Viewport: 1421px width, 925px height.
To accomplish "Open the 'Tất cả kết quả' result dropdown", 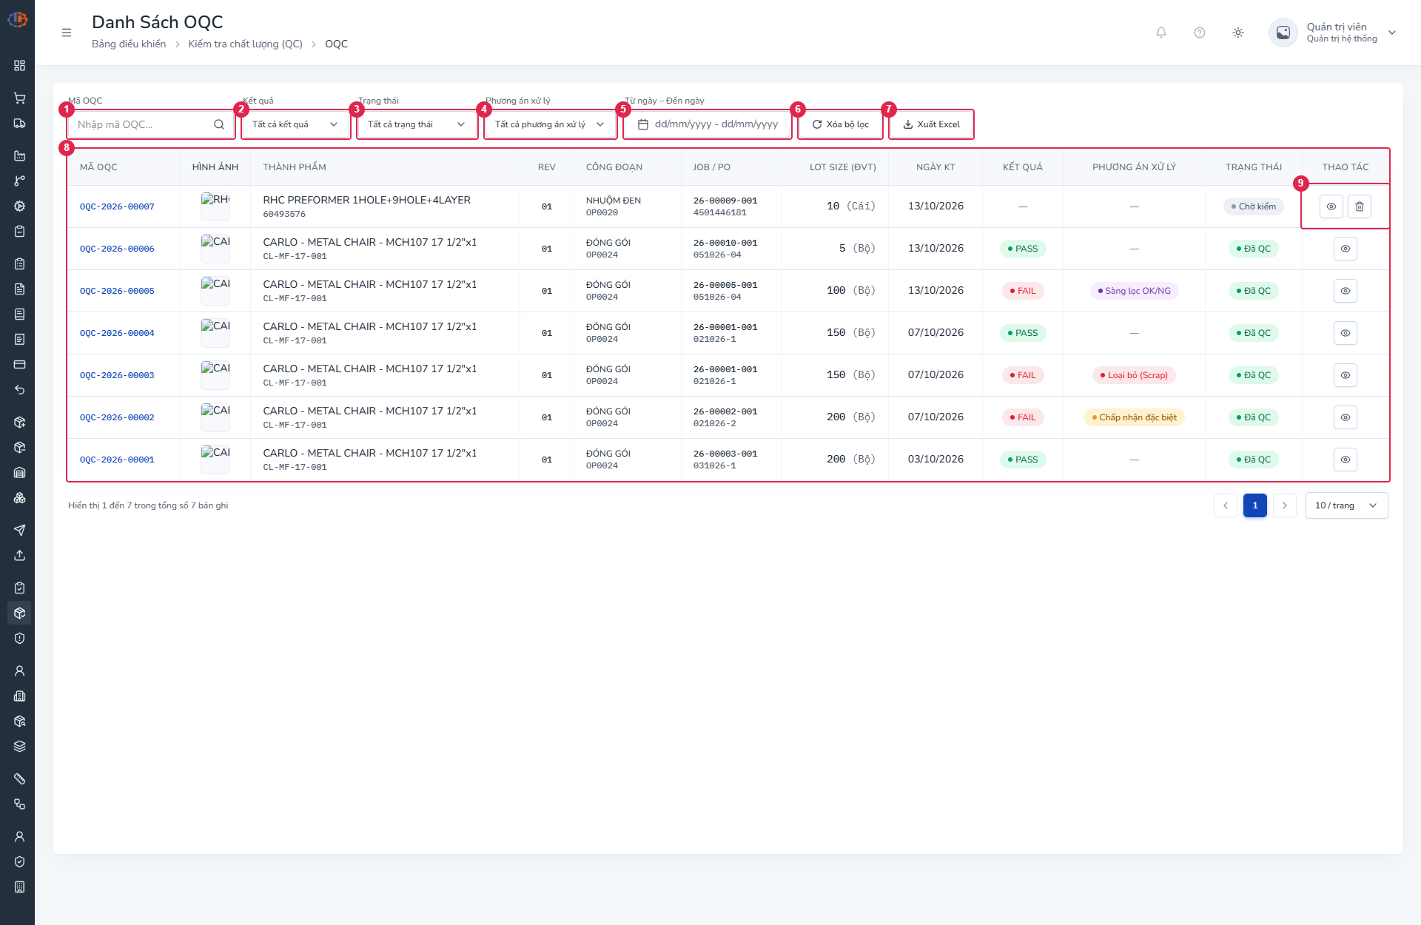I will [295, 124].
